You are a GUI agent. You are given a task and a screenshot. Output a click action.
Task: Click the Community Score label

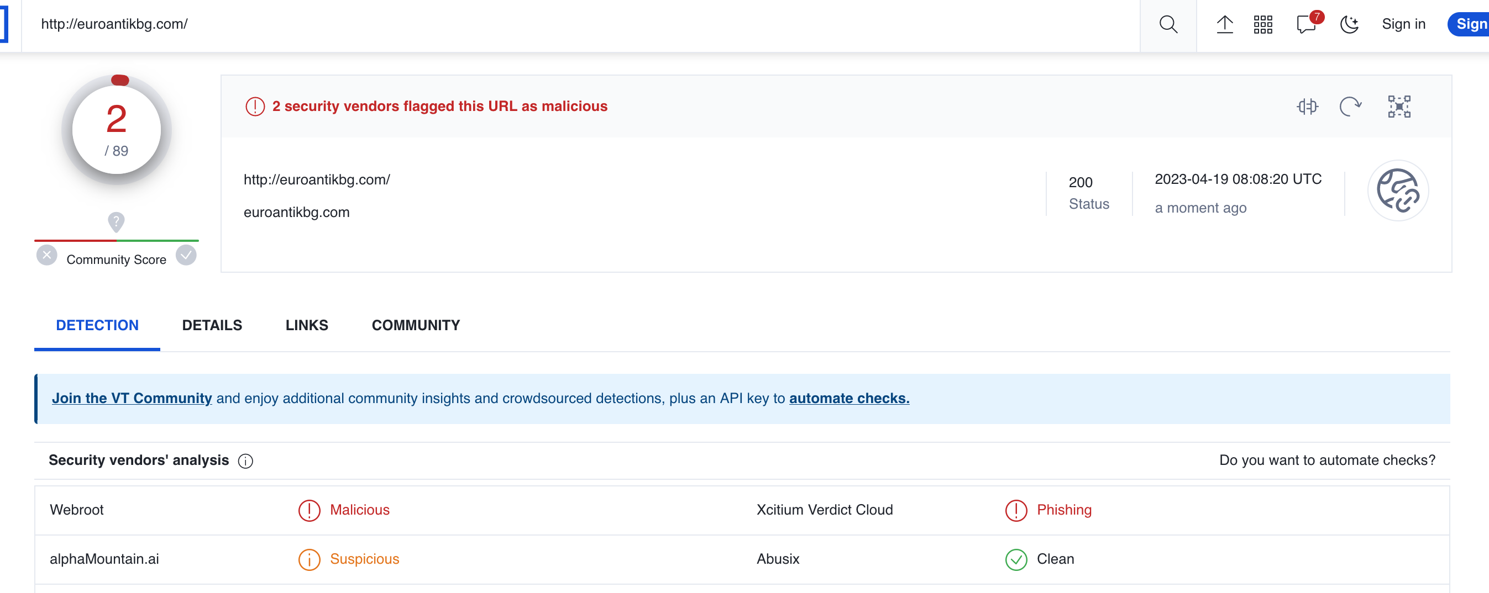(x=116, y=260)
